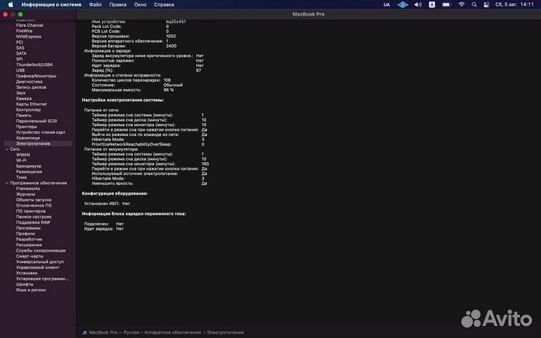The height and width of the screenshot is (338, 541).
Task: Collapse the Программное обеспечение section
Action: [x=7, y=183]
